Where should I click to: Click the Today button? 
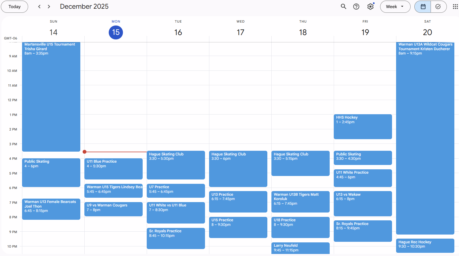click(x=14, y=7)
